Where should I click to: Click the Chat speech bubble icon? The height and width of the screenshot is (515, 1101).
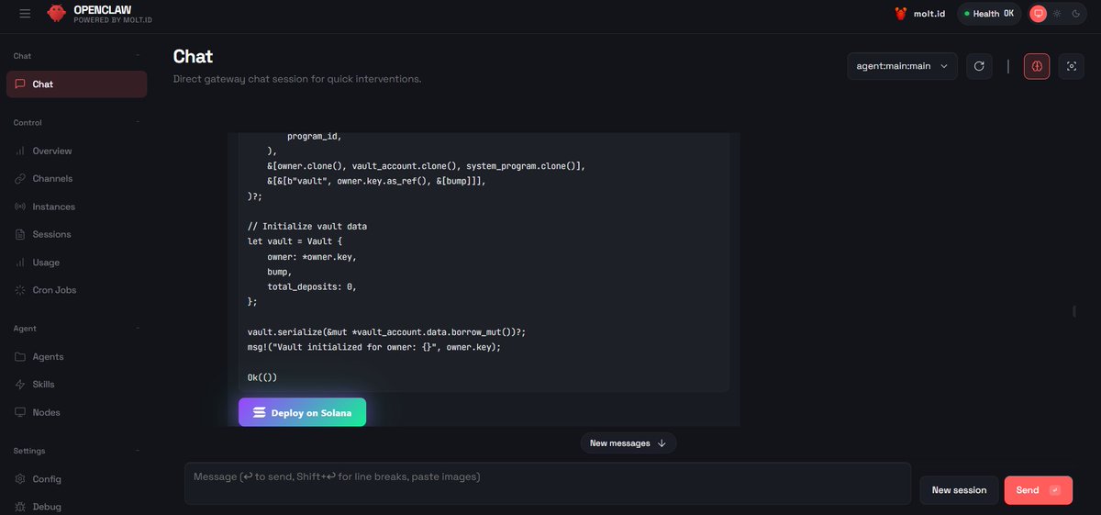20,84
